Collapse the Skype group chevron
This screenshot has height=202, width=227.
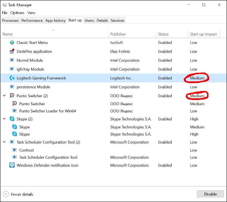click(4, 119)
